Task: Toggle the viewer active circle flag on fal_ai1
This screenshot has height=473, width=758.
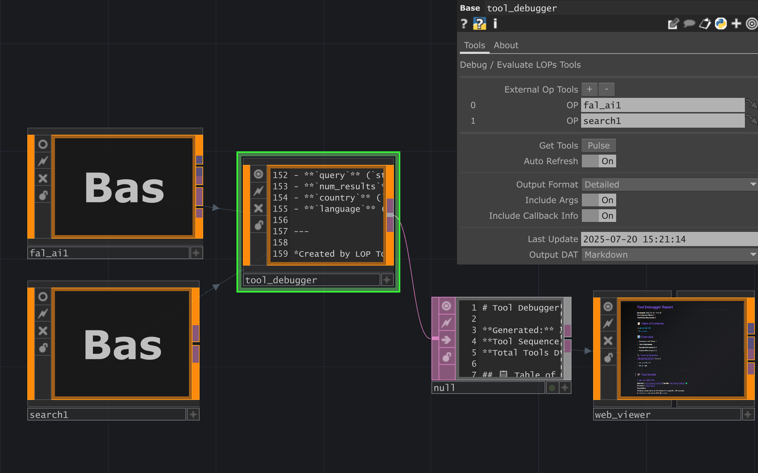Action: [x=43, y=144]
